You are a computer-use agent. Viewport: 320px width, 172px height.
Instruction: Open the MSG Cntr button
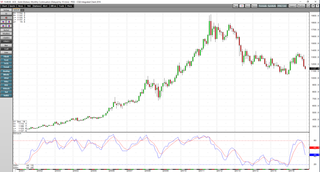282,6
